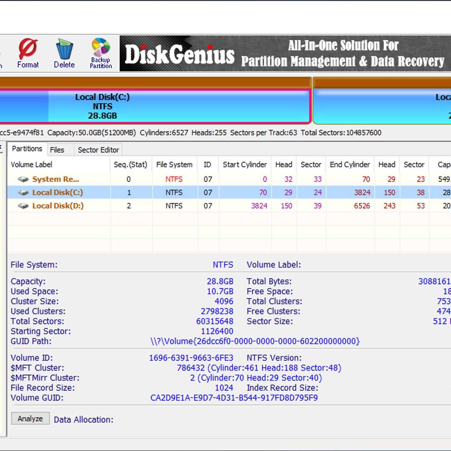Click the Format toolbar icon
This screenshot has height=451, width=451.
(28, 53)
